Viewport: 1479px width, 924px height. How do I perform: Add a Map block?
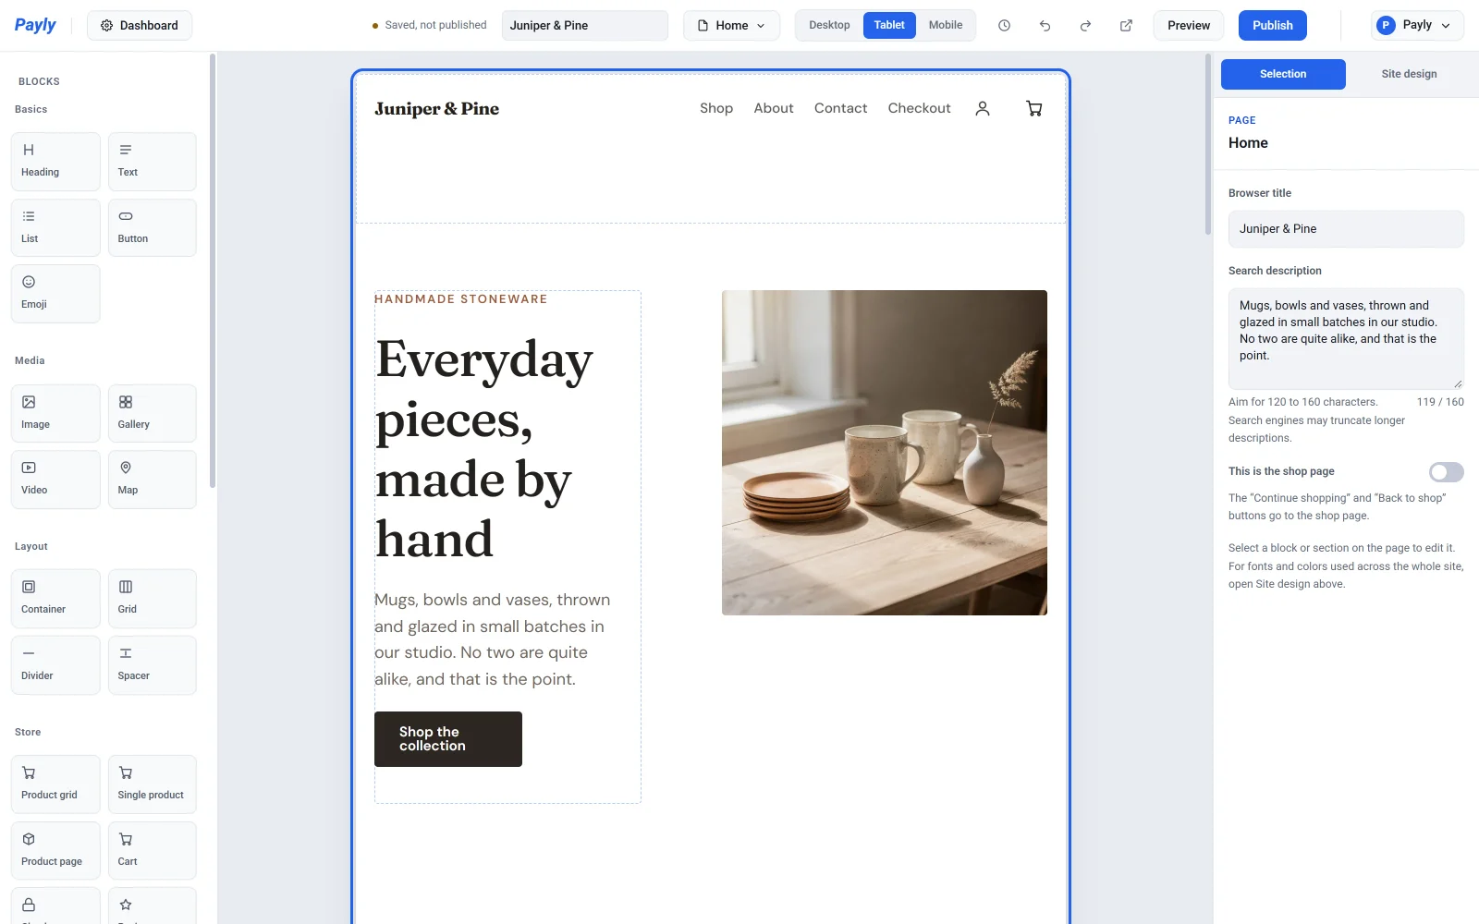(152, 480)
